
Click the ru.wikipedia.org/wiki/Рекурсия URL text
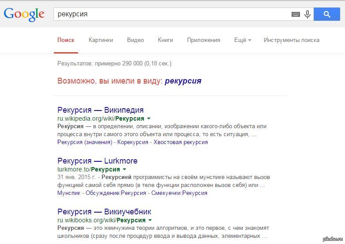coord(101,118)
